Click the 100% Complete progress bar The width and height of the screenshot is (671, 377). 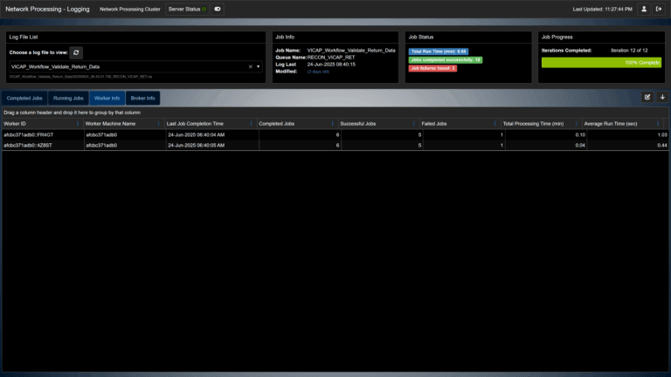click(601, 63)
